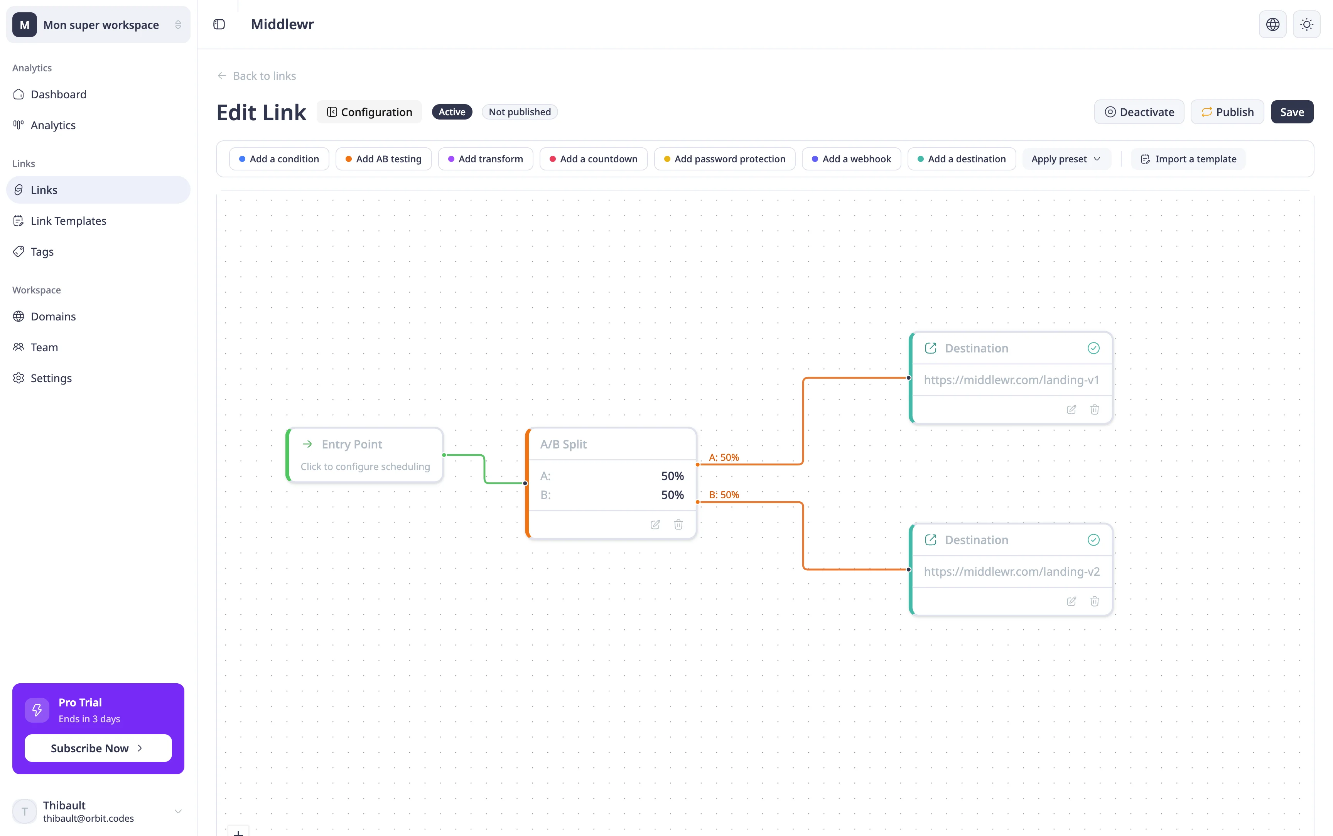Click Add transform
1333x836 pixels.
point(486,159)
